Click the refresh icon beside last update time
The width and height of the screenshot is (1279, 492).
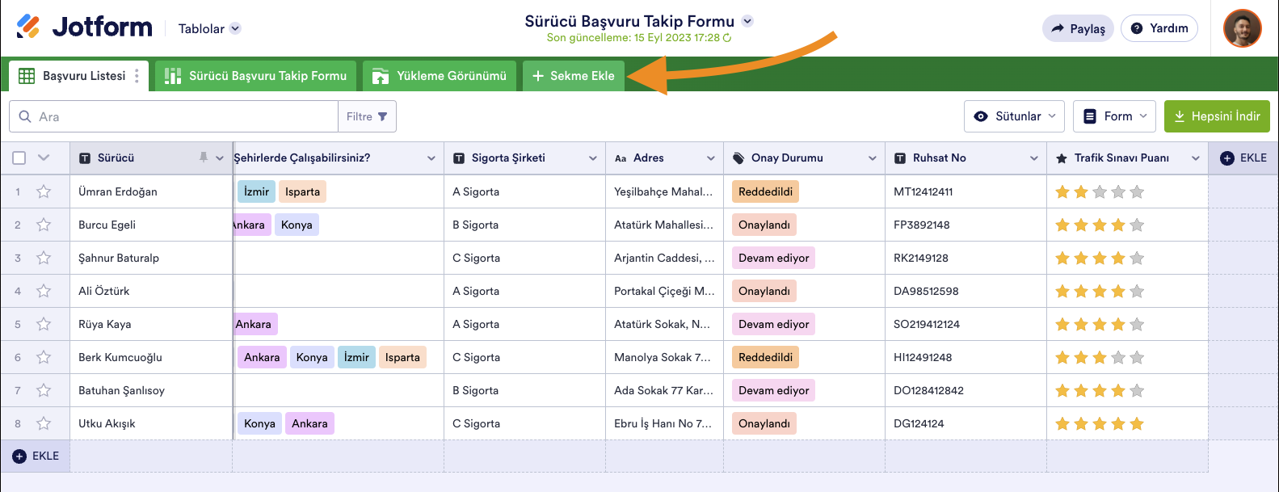point(727,38)
